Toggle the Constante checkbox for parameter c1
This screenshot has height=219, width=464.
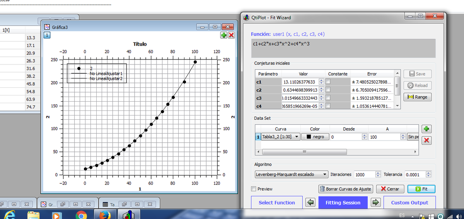(328, 82)
